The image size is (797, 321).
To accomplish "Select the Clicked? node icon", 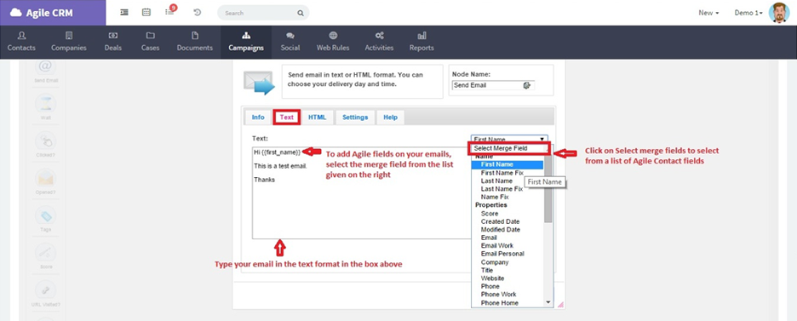I will (x=46, y=141).
